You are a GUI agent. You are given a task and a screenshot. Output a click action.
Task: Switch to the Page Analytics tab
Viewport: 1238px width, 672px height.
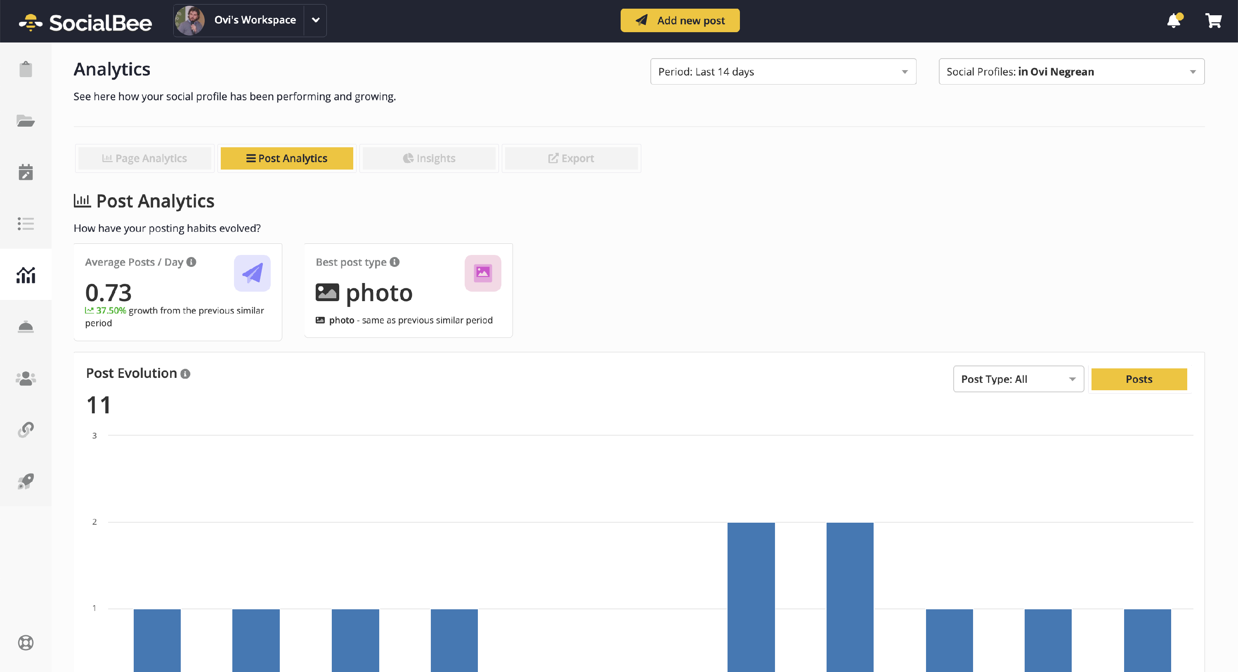click(x=144, y=158)
